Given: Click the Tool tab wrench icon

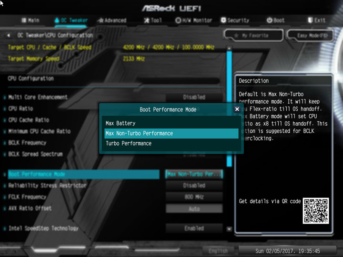Looking at the screenshot, I should pos(146,20).
